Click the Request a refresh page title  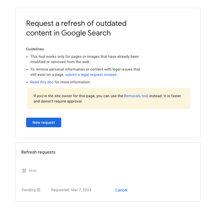(76, 23)
